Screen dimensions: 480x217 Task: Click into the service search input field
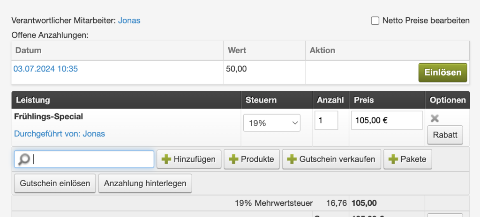pyautogui.click(x=84, y=159)
